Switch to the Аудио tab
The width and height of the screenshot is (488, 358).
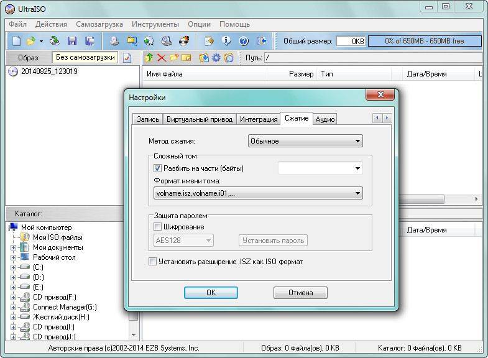pos(325,119)
